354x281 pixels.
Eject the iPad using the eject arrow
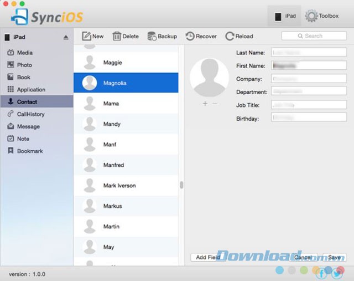(x=66, y=38)
